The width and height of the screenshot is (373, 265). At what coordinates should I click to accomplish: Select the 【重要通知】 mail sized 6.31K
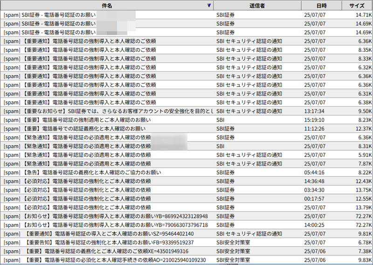point(186,94)
